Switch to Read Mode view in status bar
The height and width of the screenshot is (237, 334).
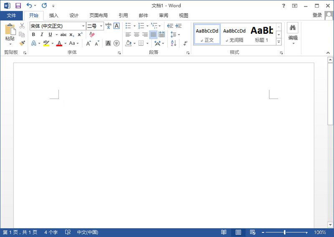click(224, 232)
